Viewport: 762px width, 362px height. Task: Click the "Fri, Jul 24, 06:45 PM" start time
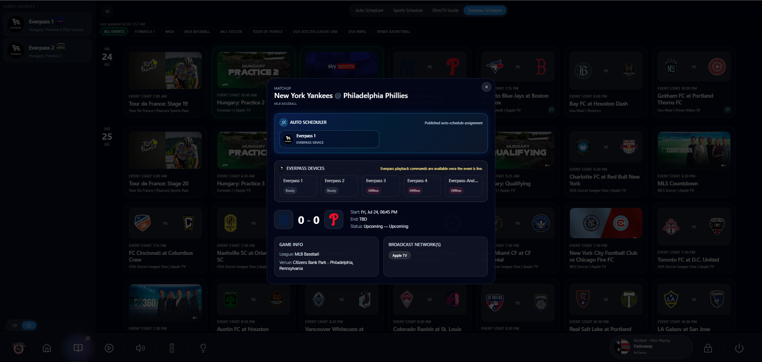tap(379, 212)
